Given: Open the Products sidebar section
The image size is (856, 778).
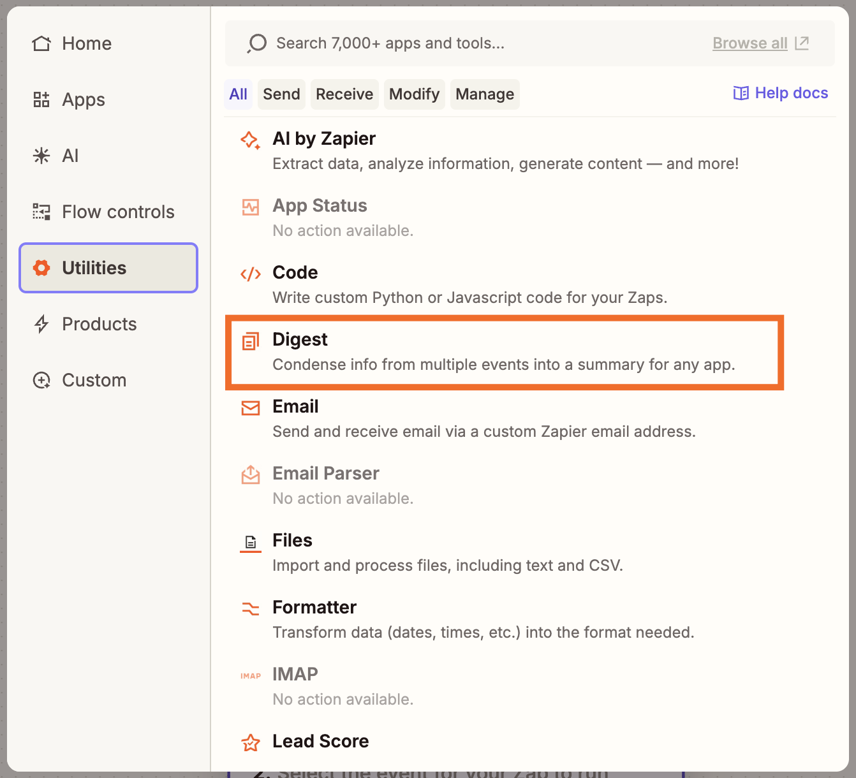Looking at the screenshot, I should (x=108, y=324).
